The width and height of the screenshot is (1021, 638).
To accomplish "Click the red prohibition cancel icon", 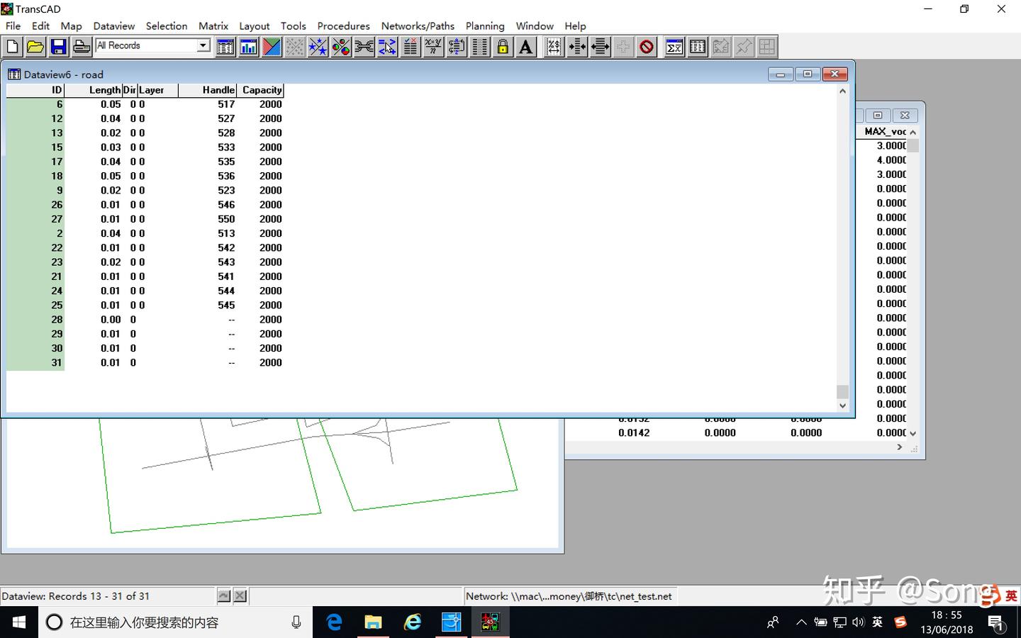I will coord(647,47).
